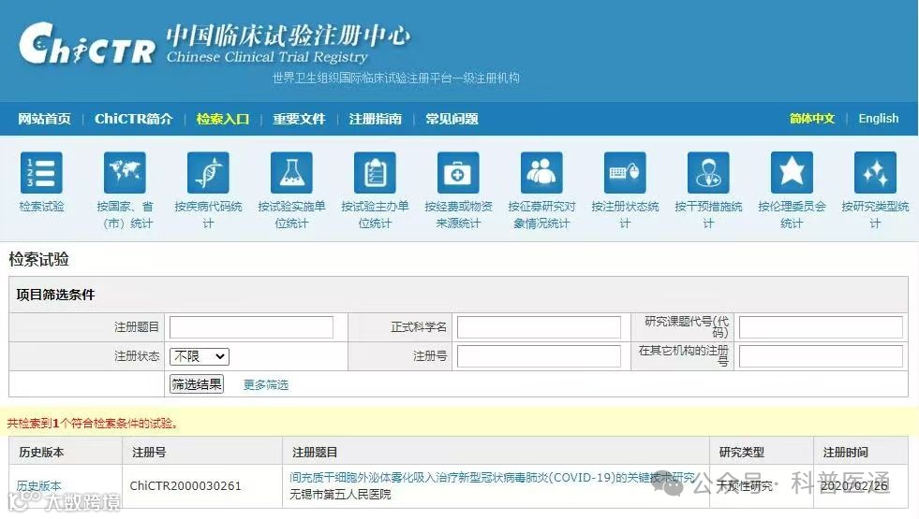Screen dimensions: 919x519
Task: Switch language to English
Action: point(879,118)
